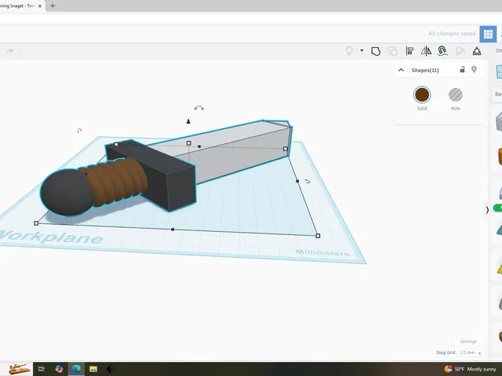502x376 pixels.
Task: Launch Copilot from the taskbar
Action: (59, 369)
